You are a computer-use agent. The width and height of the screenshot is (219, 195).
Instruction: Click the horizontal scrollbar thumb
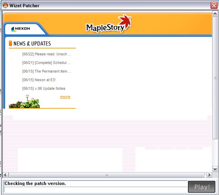(107, 175)
